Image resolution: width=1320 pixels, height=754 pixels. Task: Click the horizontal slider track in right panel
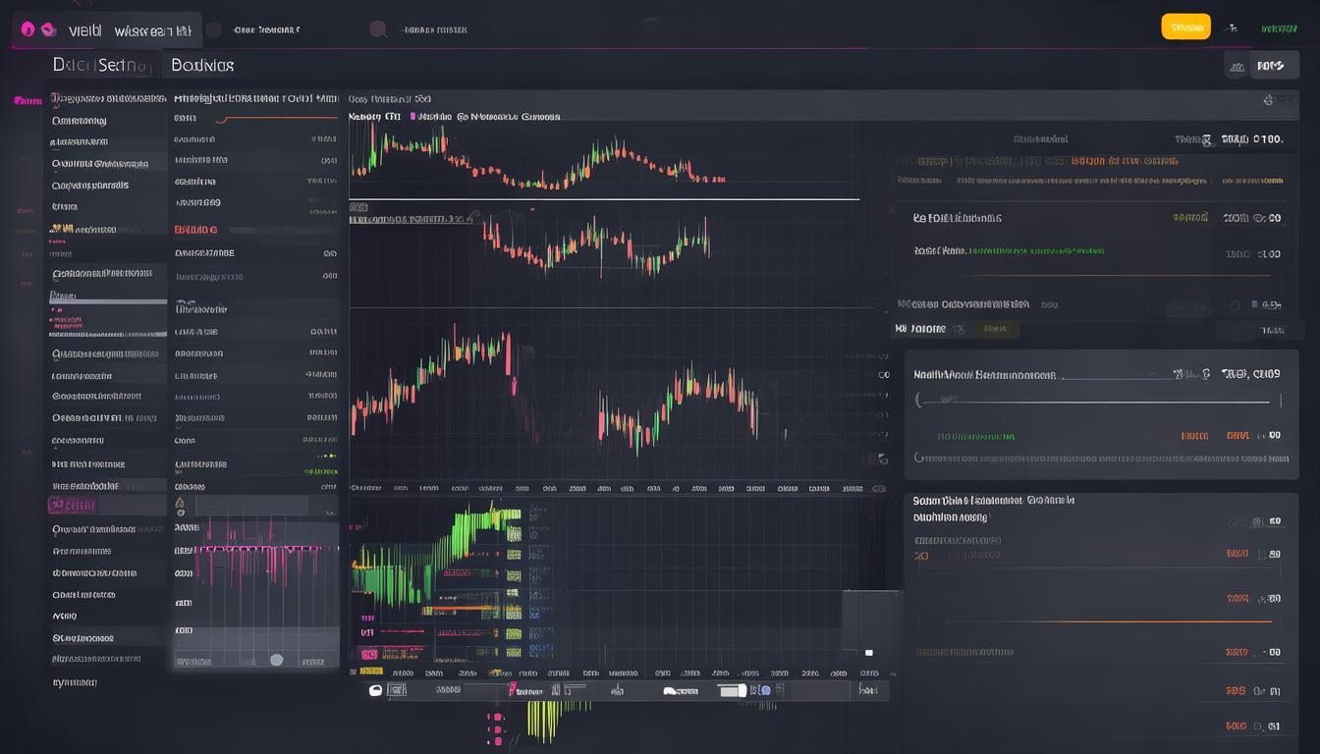point(1098,401)
